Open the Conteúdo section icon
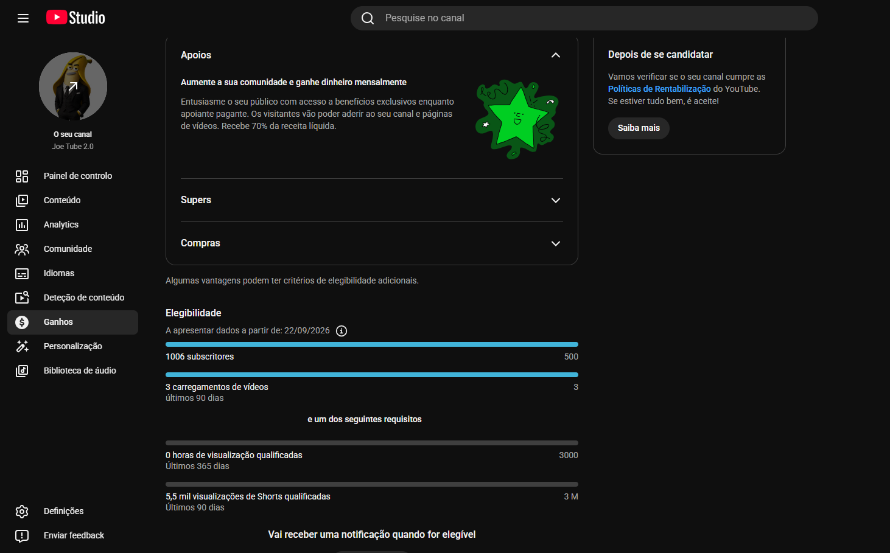The image size is (890, 553). [x=22, y=201]
